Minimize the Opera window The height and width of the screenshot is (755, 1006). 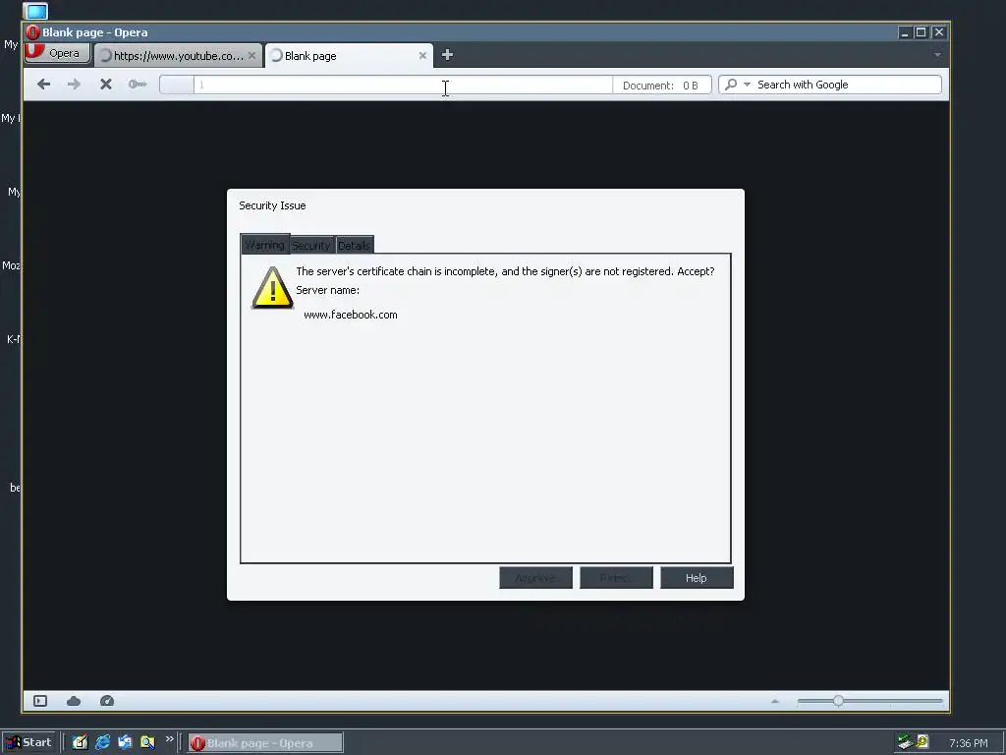(905, 32)
